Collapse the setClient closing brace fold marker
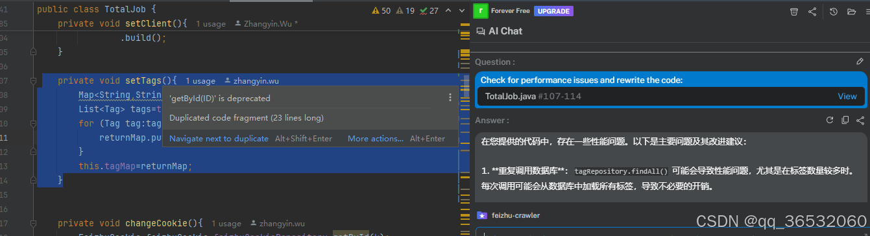The width and height of the screenshot is (870, 236). point(33,51)
